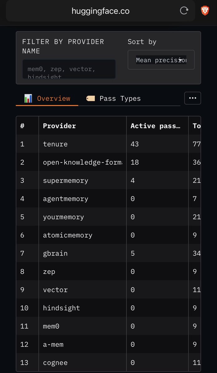Select the yourmemory provider cell
Screen dimensions: 217x373
pyautogui.click(x=83, y=217)
